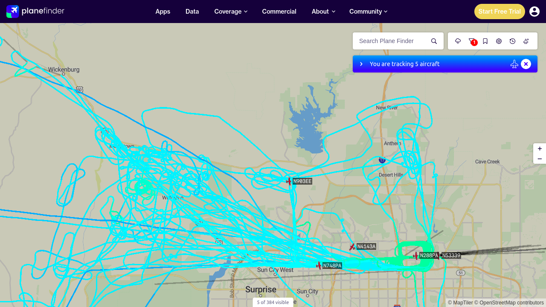The image size is (546, 307).
Task: Zoom out the map with minus button
Action: 540,159
